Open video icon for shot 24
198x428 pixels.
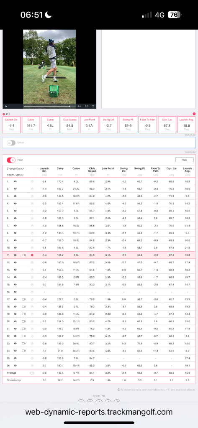point(23,351)
